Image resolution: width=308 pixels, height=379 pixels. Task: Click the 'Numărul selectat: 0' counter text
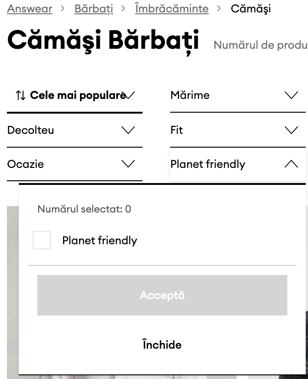pos(83,208)
